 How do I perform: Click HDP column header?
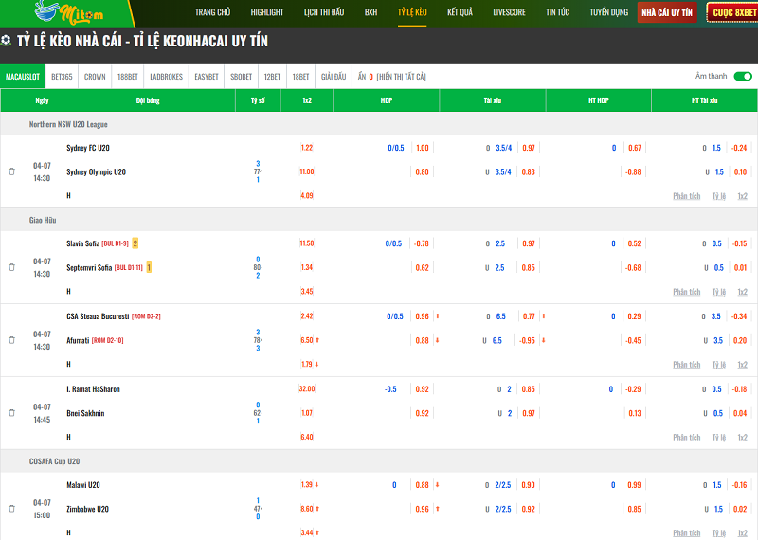coord(387,100)
